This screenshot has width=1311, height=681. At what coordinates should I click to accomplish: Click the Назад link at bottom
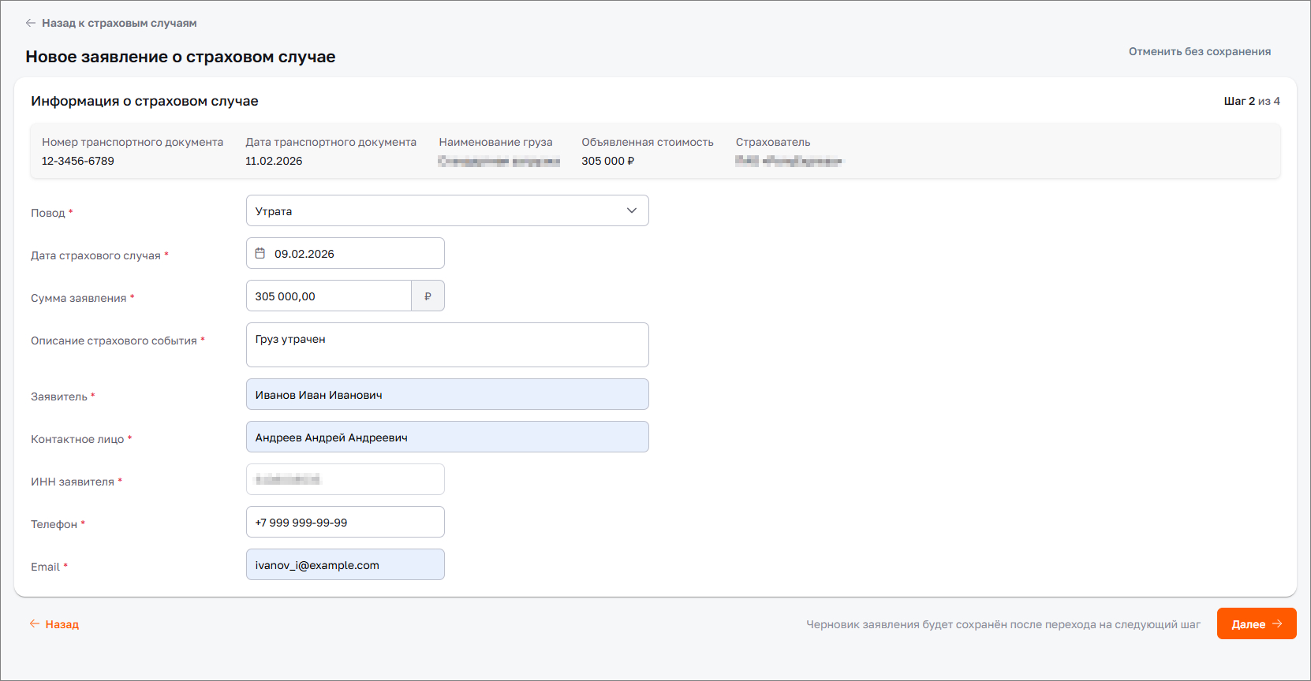pos(54,624)
